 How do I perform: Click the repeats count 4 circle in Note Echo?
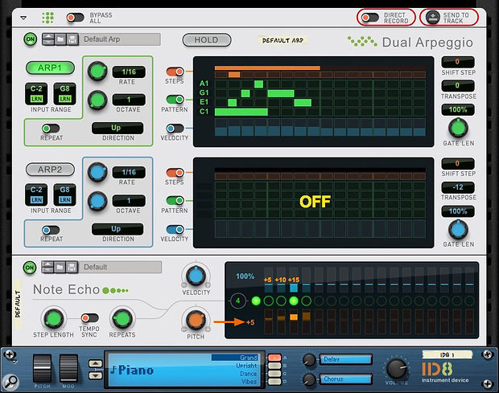237,301
